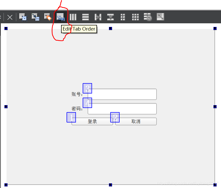Click tab order marker 3 on account field
This screenshot has width=221, height=188.
tap(87, 88)
